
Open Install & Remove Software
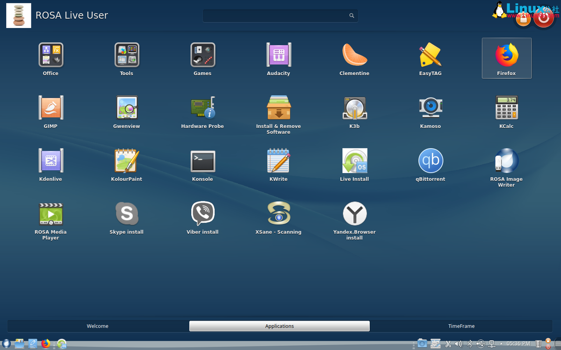click(279, 115)
